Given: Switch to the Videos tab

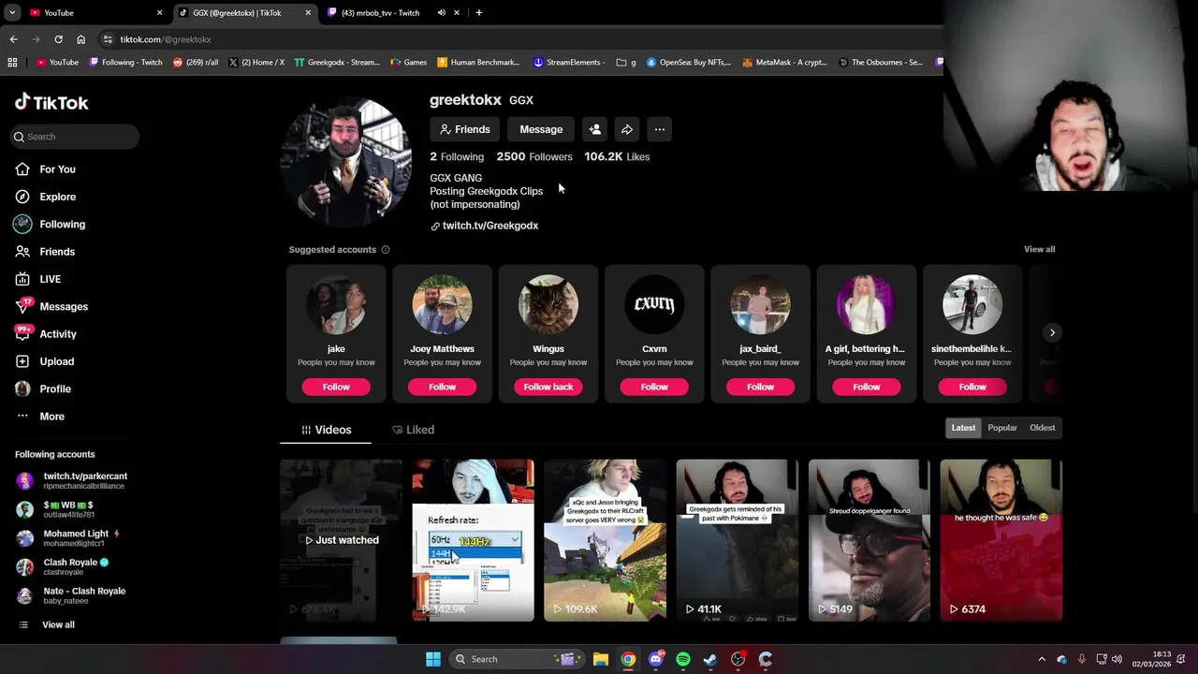Looking at the screenshot, I should pos(326,430).
